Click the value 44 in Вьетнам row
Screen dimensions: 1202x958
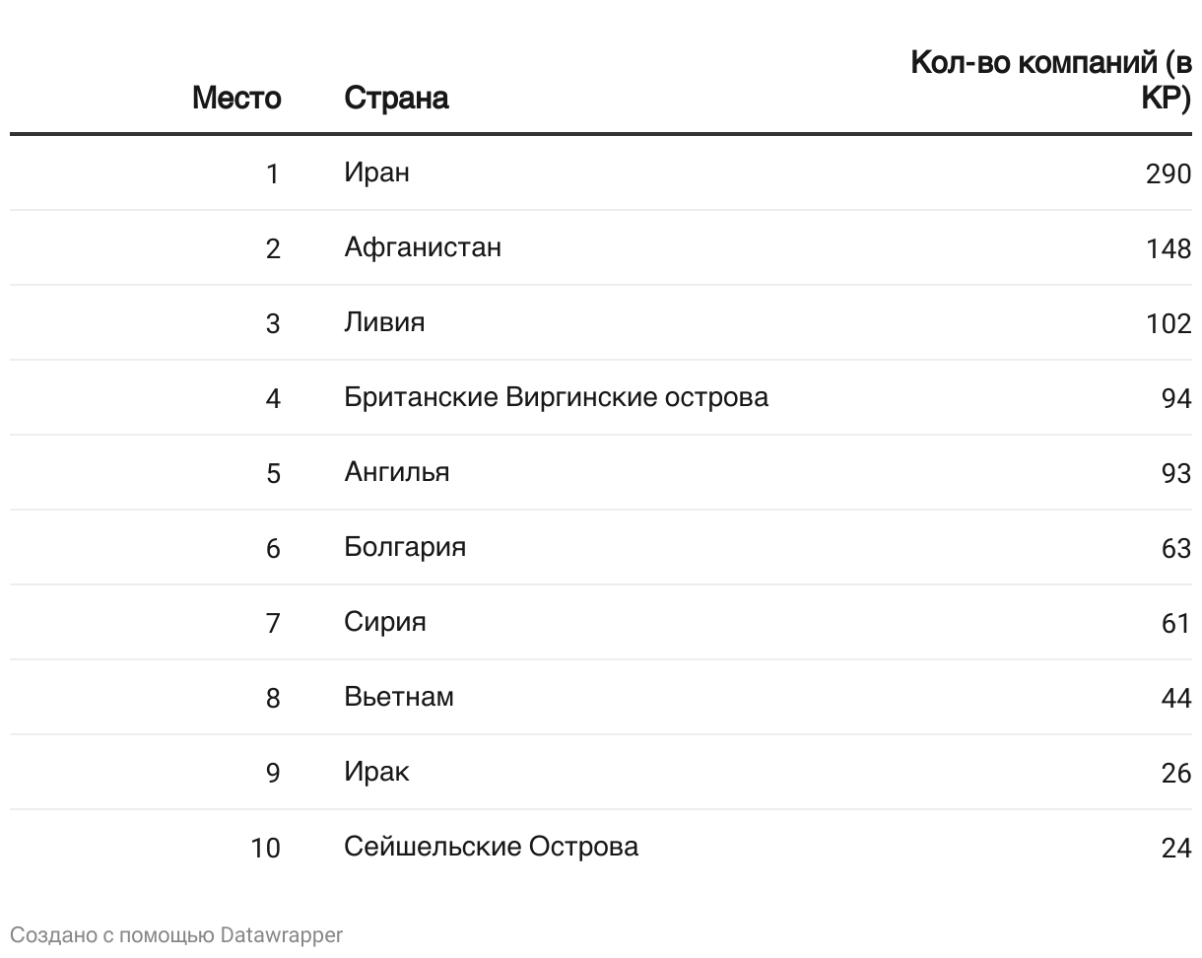click(1176, 699)
